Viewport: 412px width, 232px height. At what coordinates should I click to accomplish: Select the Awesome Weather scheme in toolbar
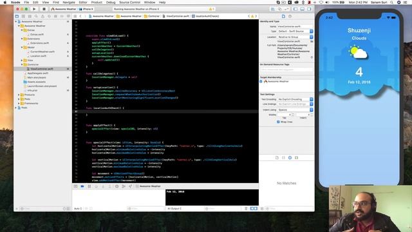63,9
